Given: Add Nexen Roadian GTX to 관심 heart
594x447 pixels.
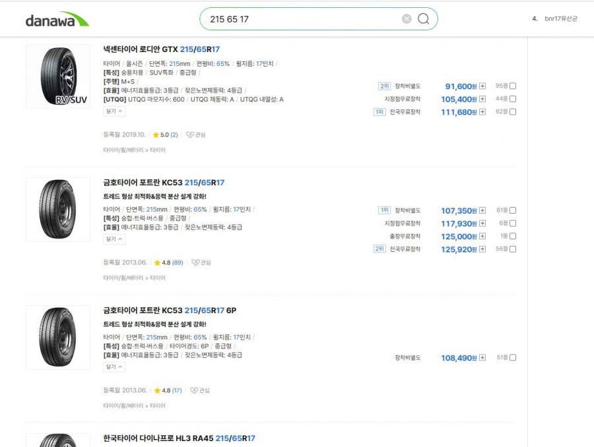Looking at the screenshot, I should pyautogui.click(x=196, y=134).
